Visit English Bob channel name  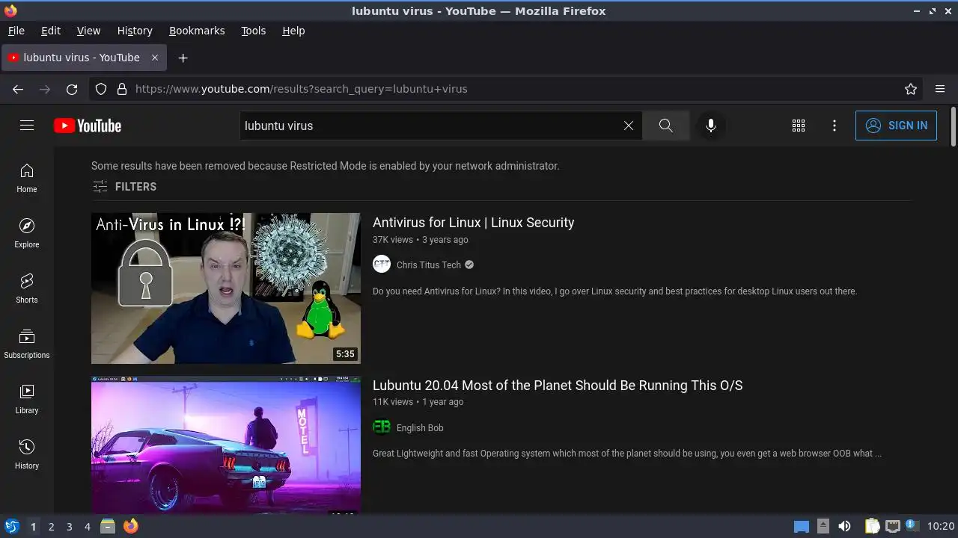[420, 427]
